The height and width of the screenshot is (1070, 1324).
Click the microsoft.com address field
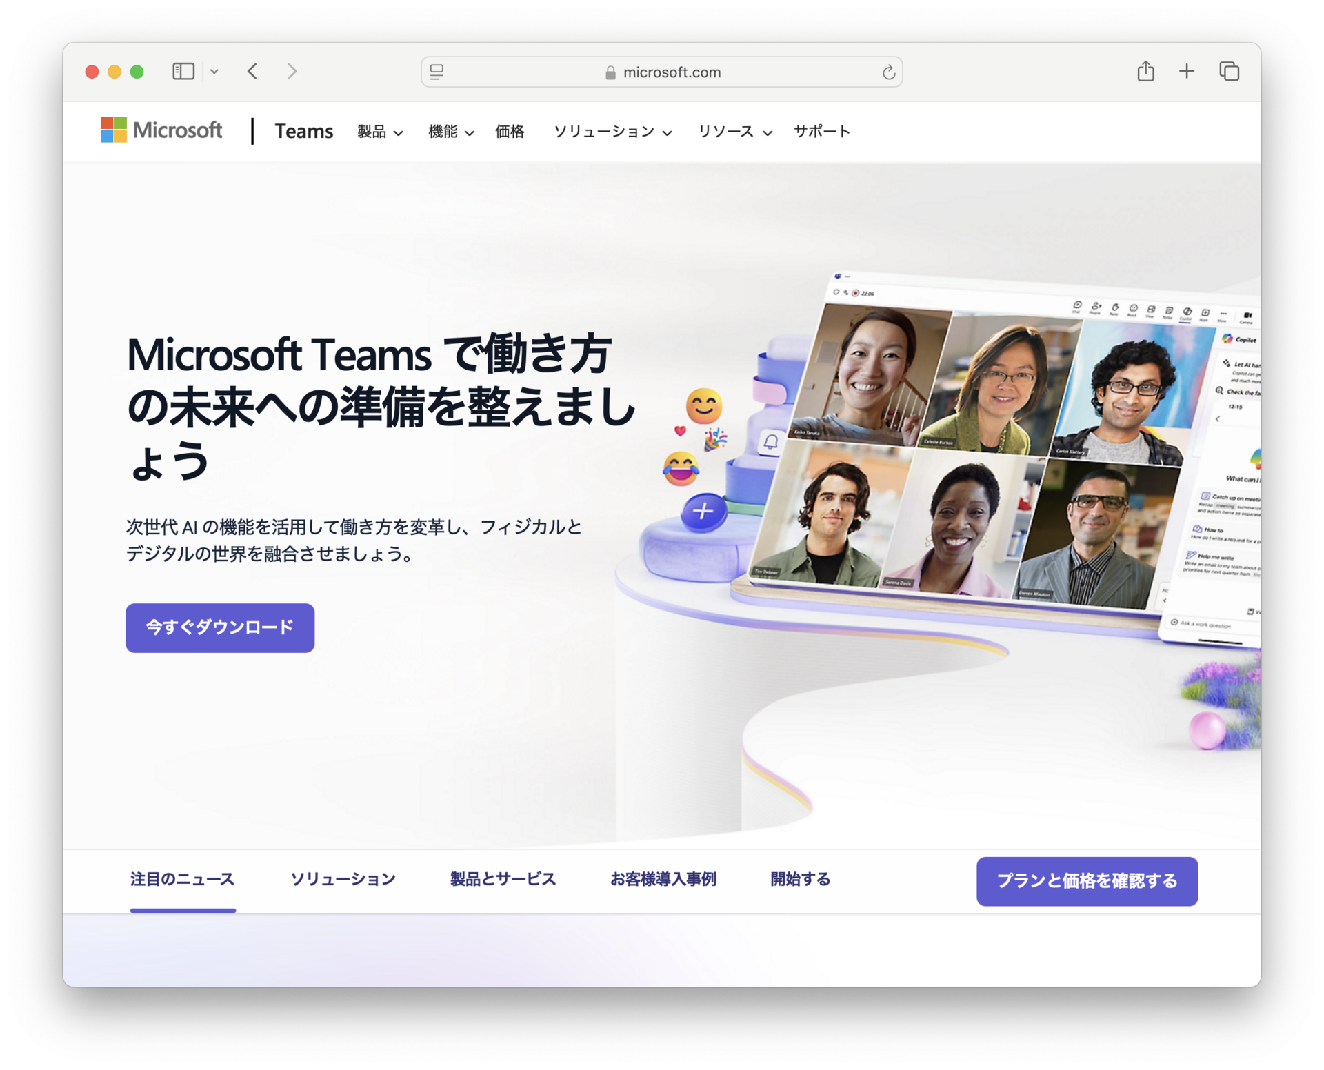pos(661,72)
